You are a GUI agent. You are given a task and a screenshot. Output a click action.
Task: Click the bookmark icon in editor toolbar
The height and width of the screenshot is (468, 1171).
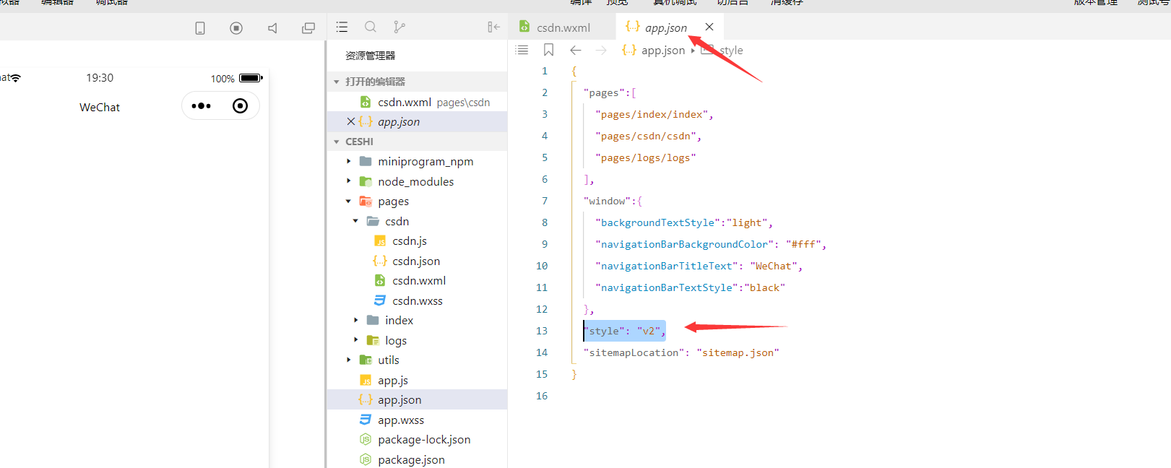(x=549, y=50)
